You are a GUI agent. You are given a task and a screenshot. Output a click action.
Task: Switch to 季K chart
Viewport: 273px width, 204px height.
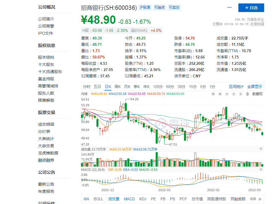[137, 87]
